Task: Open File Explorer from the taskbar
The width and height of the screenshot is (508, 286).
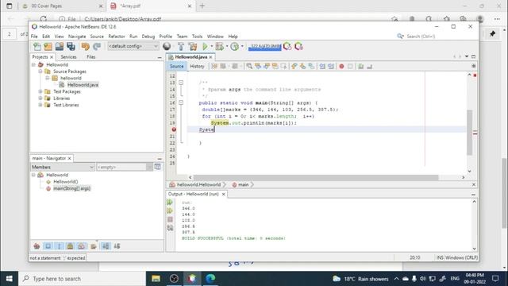Action: [x=156, y=279]
